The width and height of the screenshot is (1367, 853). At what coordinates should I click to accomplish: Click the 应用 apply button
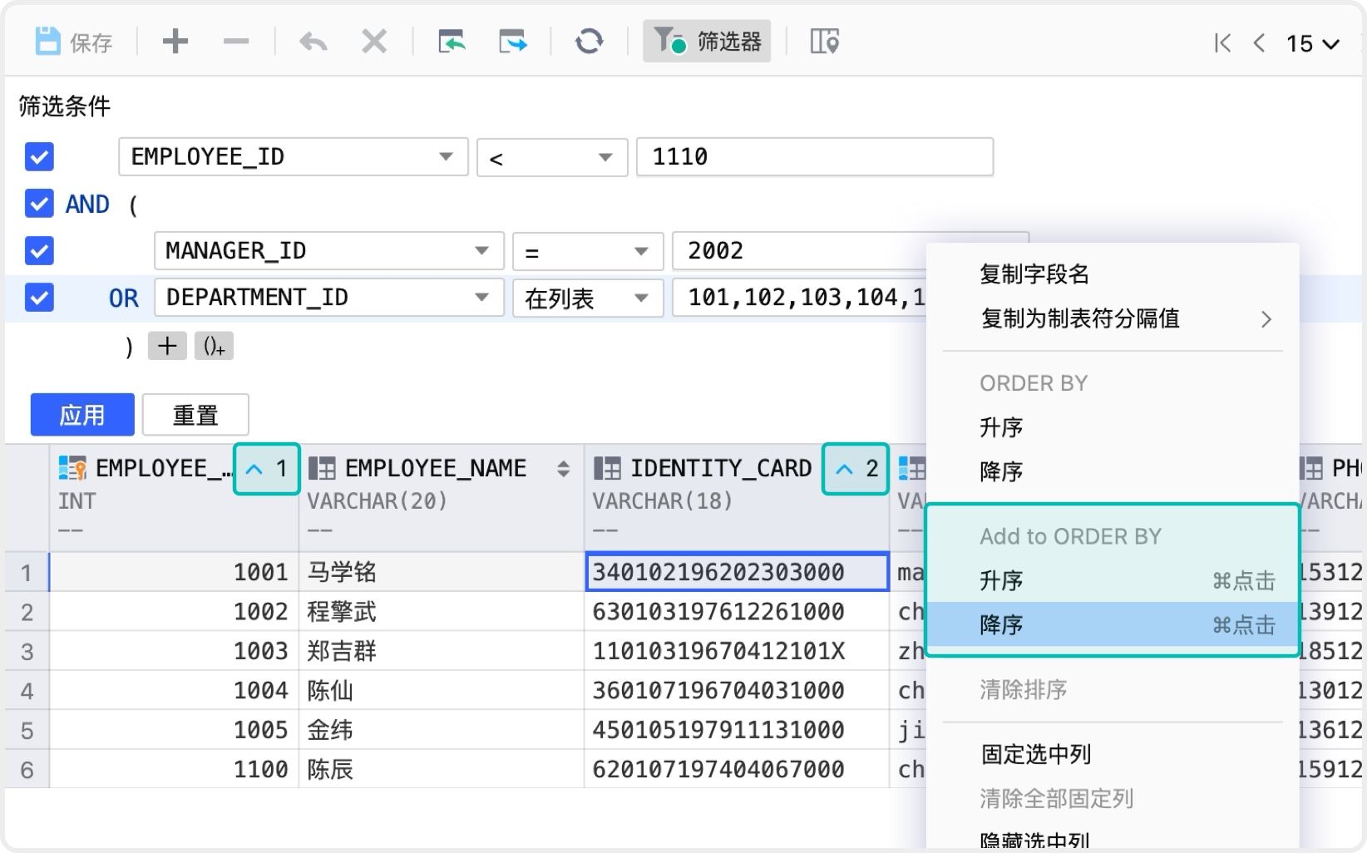pyautogui.click(x=82, y=414)
